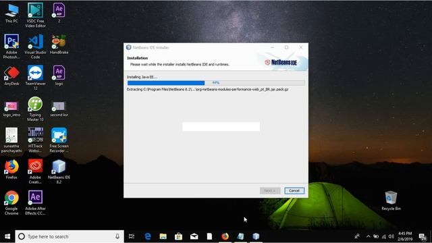432x243 pixels.
Task: Launch Typing Master 10 shortcut
Action: 35,109
